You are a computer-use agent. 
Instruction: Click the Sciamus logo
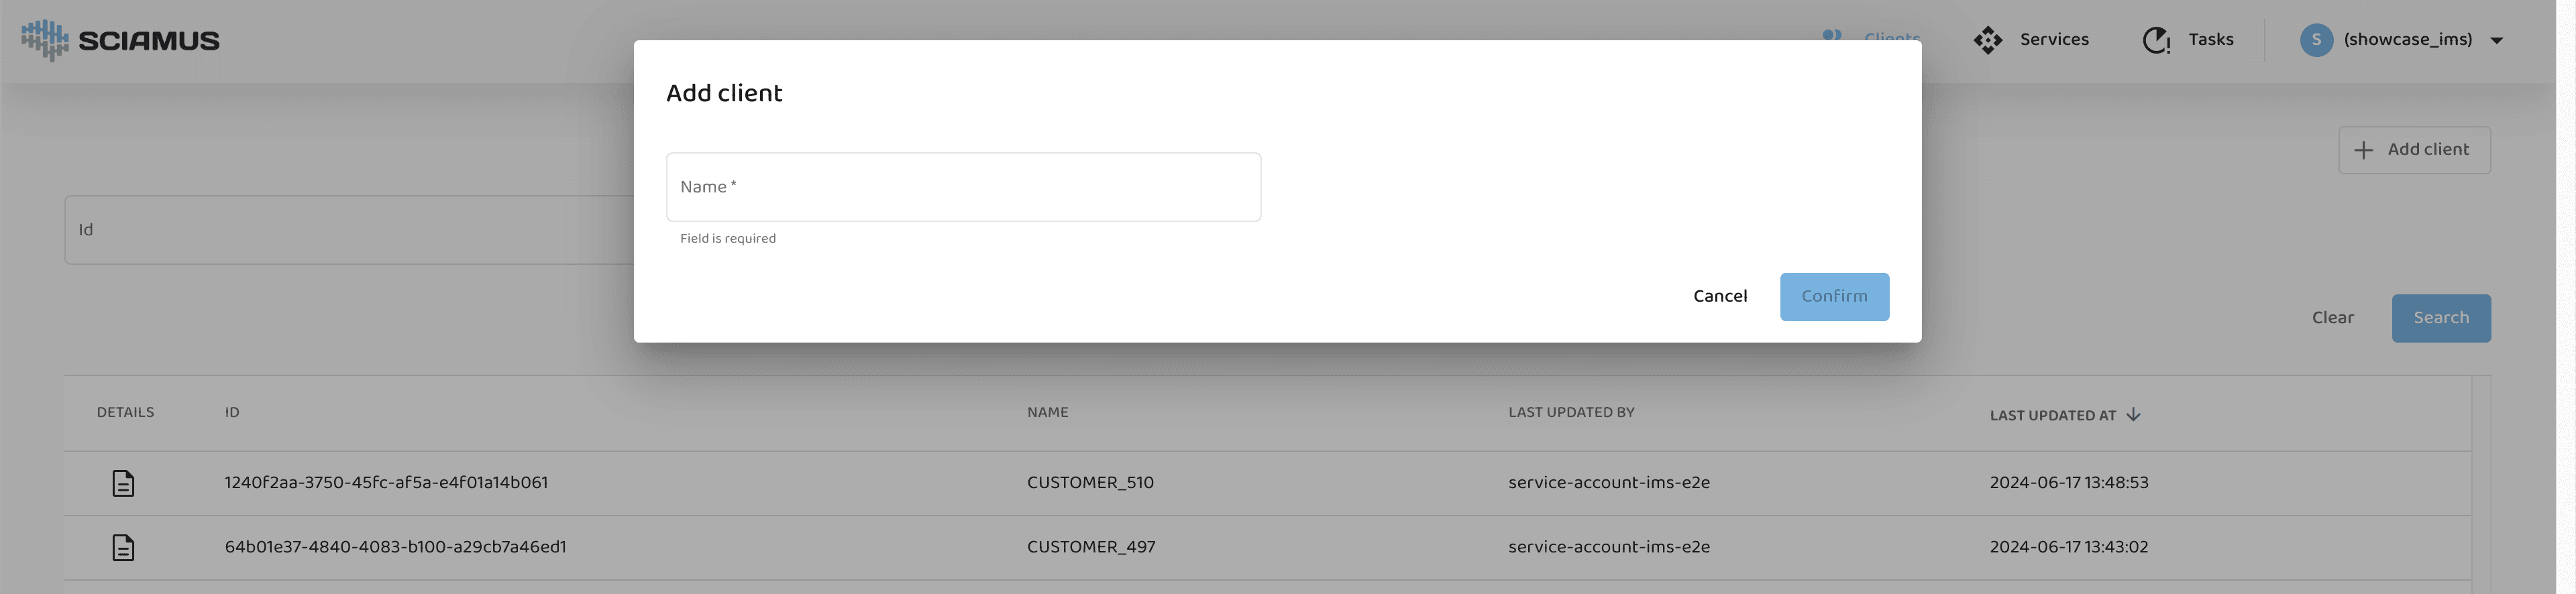tap(120, 40)
